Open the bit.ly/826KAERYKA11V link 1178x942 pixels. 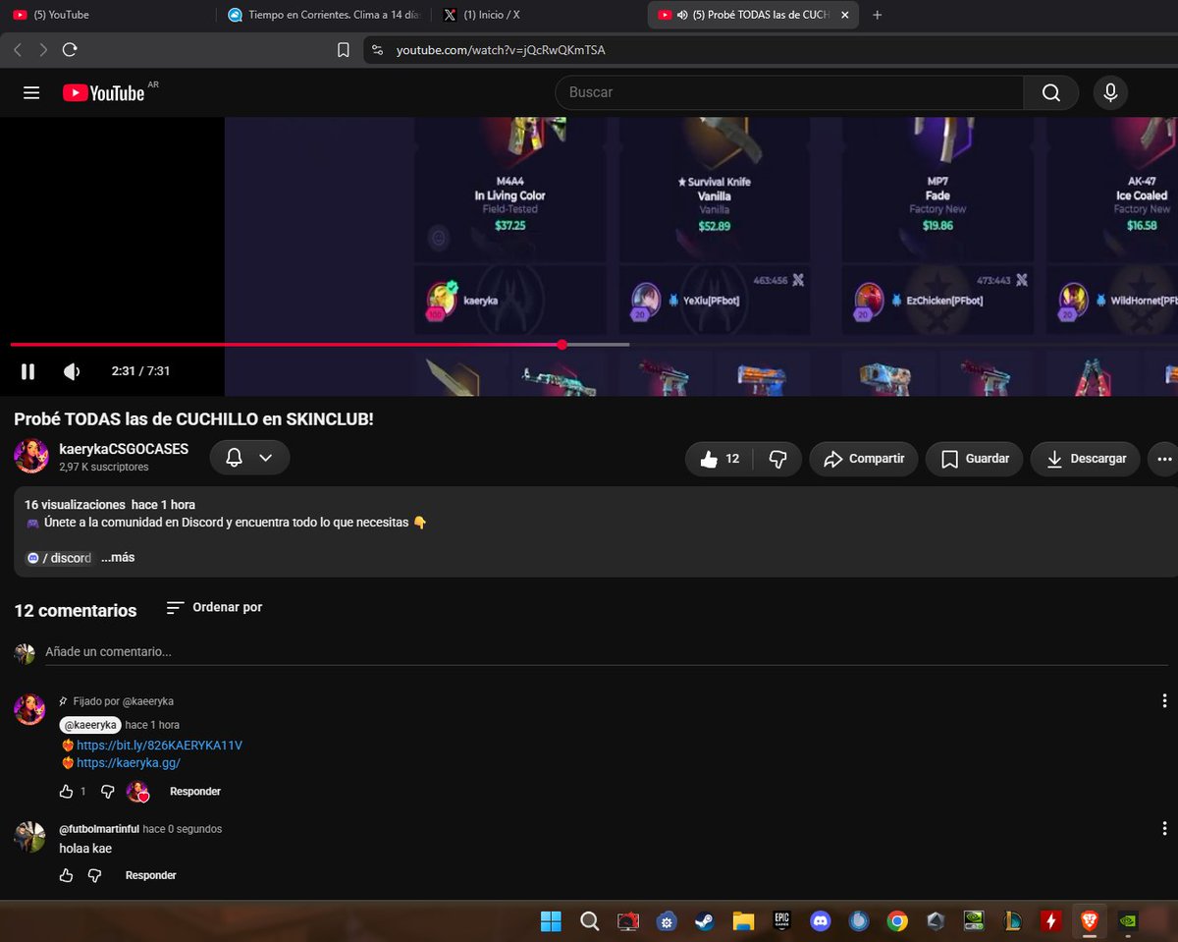click(159, 746)
